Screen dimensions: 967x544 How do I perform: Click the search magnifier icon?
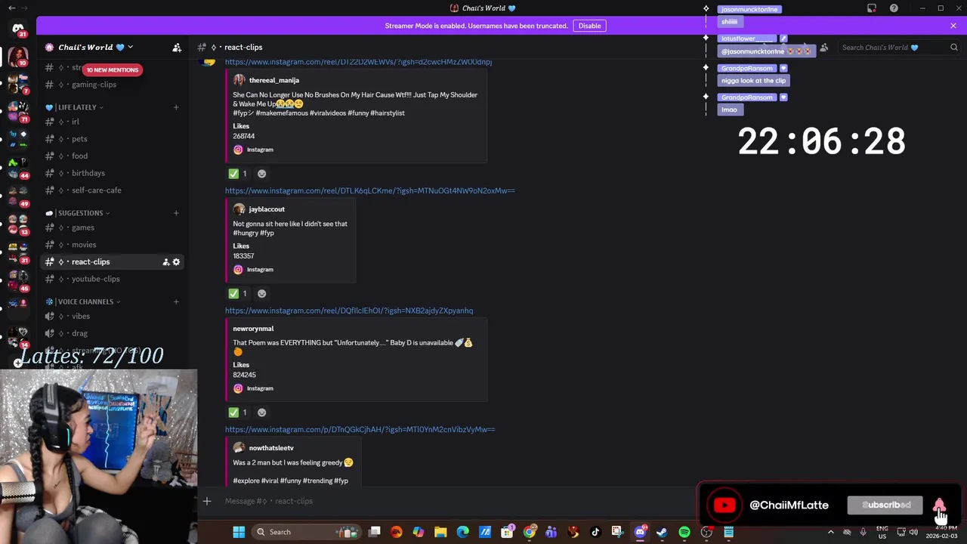(954, 47)
